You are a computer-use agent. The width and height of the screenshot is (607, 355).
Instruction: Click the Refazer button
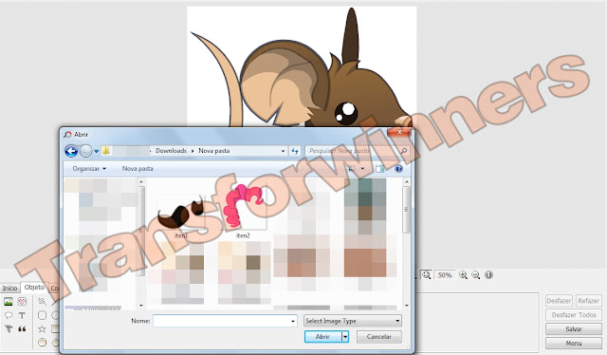(588, 301)
